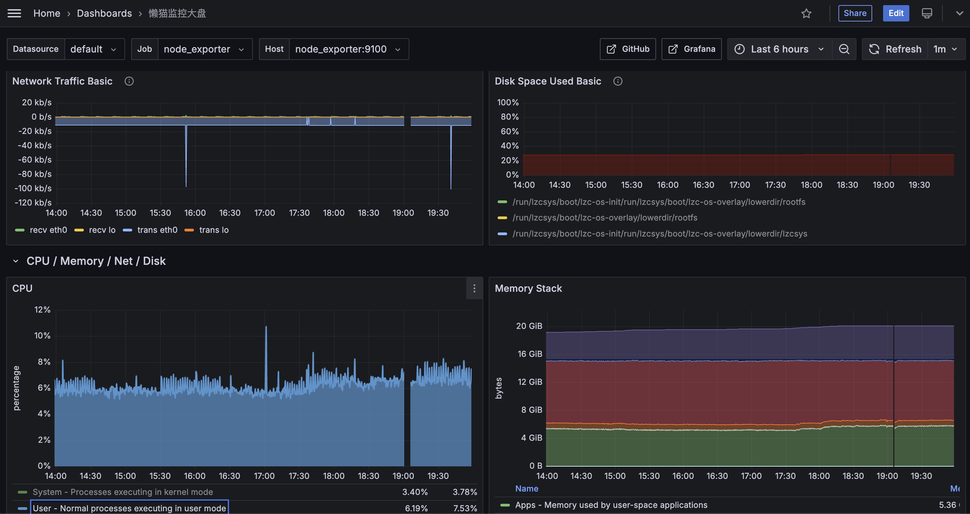
Task: Toggle recv eth0 series in legend
Action: [x=41, y=230]
